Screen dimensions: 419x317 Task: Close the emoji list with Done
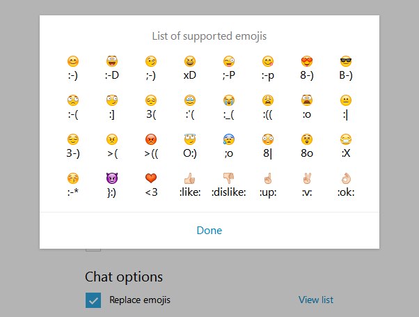(209, 231)
